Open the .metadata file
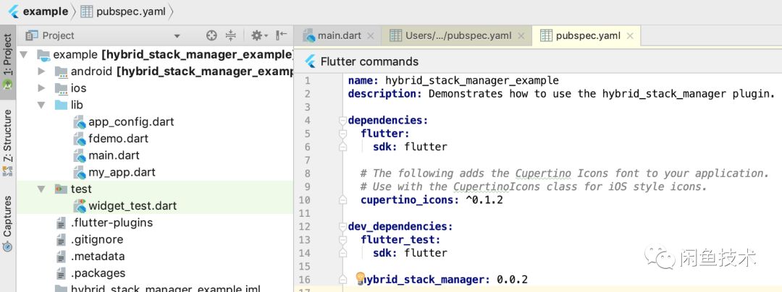 98,257
